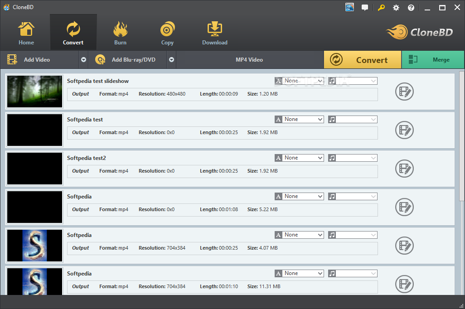Expand the Add Blu-ray/DVD dropdown arrow

point(171,60)
